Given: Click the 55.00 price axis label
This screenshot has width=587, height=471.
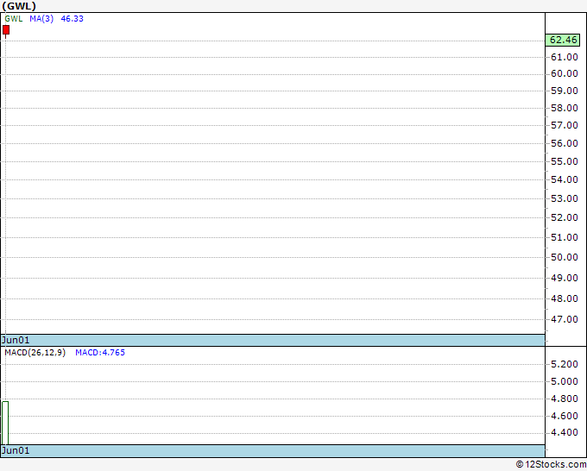Looking at the screenshot, I should (x=565, y=161).
